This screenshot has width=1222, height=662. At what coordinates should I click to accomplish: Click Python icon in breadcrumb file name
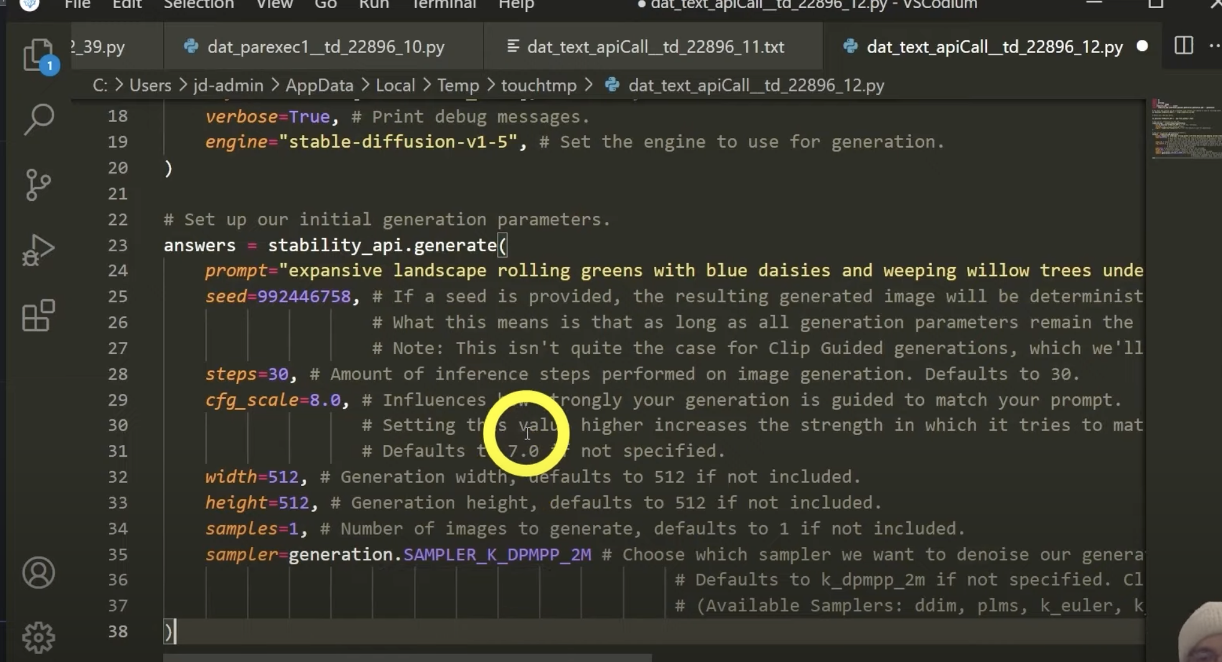point(612,85)
